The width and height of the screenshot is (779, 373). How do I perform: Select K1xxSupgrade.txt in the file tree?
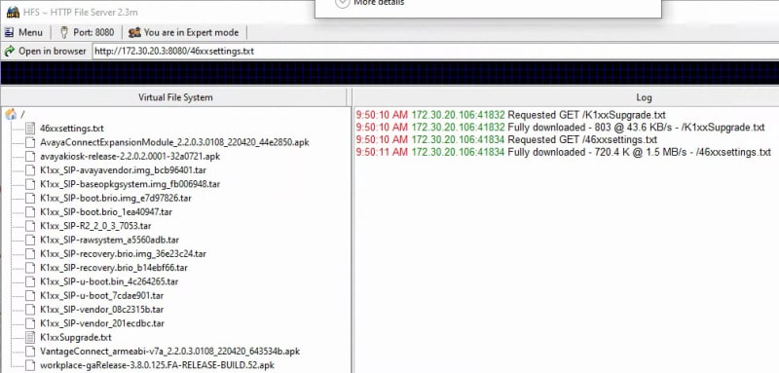tap(76, 337)
